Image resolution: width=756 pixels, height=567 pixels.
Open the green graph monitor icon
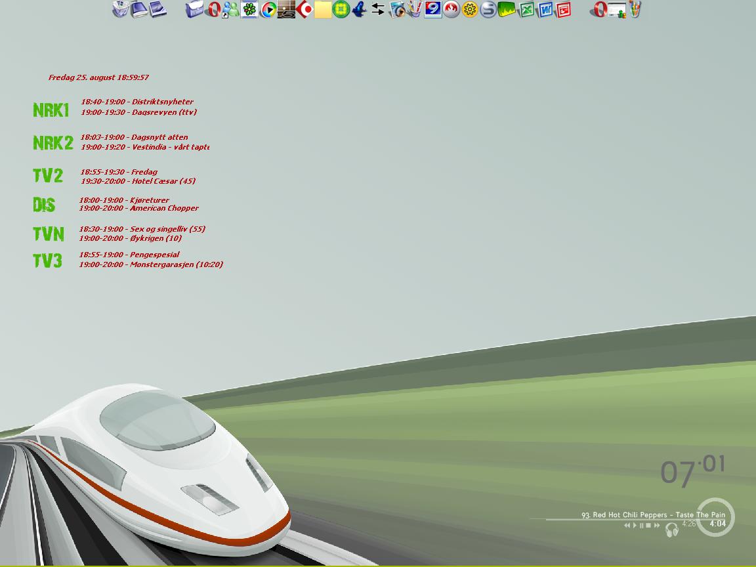click(506, 10)
